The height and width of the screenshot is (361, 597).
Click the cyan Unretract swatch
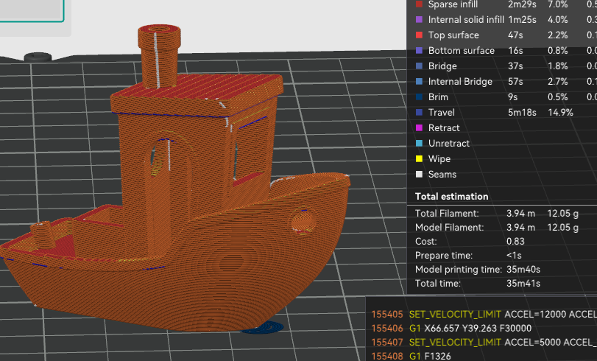click(420, 144)
